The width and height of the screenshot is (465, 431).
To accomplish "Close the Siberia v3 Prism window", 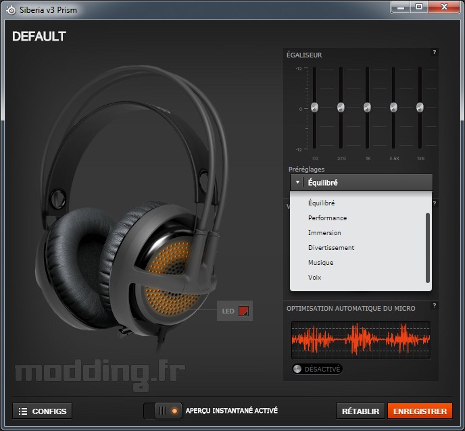I will coord(444,7).
